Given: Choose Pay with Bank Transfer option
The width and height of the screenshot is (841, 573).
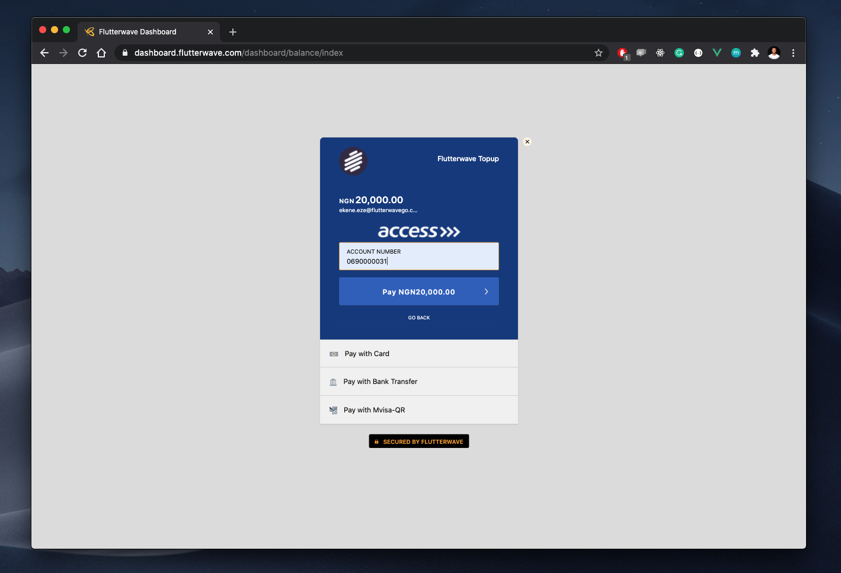Looking at the screenshot, I should (419, 382).
